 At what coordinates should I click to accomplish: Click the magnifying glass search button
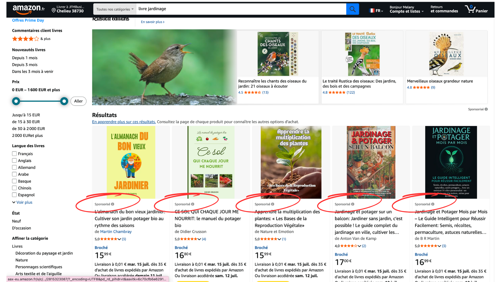click(352, 9)
